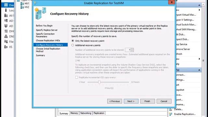The width and height of the screenshot is (208, 117).
Task: Select All Servers icon in sidebar
Action: [6, 16]
